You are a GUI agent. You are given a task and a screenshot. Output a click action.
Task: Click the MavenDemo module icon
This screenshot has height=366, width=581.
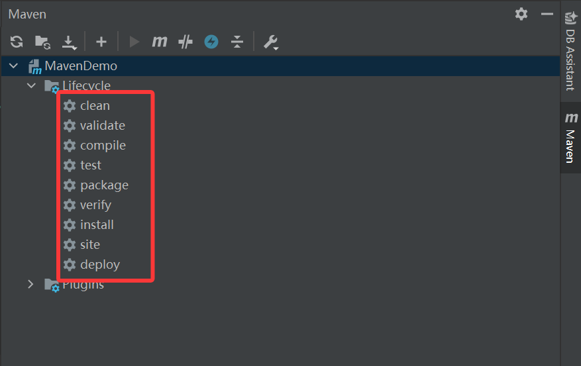click(x=35, y=67)
